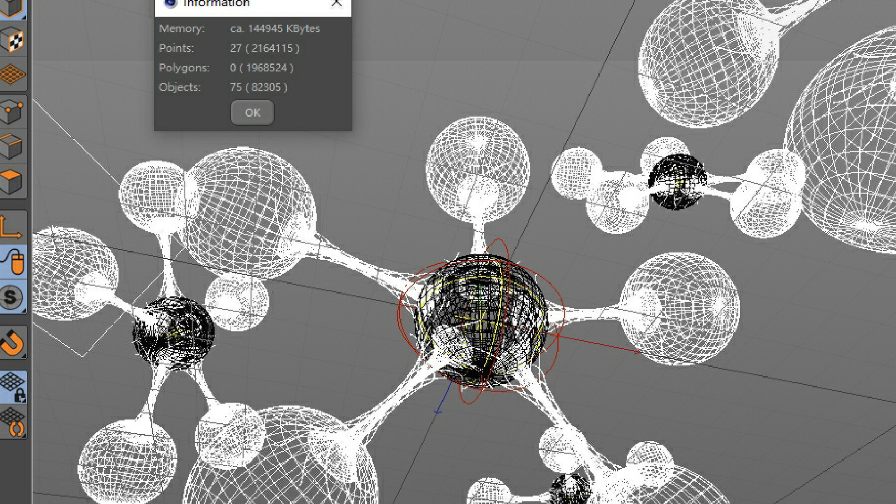Select the checkerboard Texture mode icon
Image resolution: width=896 pixels, height=504 pixels.
[12, 42]
